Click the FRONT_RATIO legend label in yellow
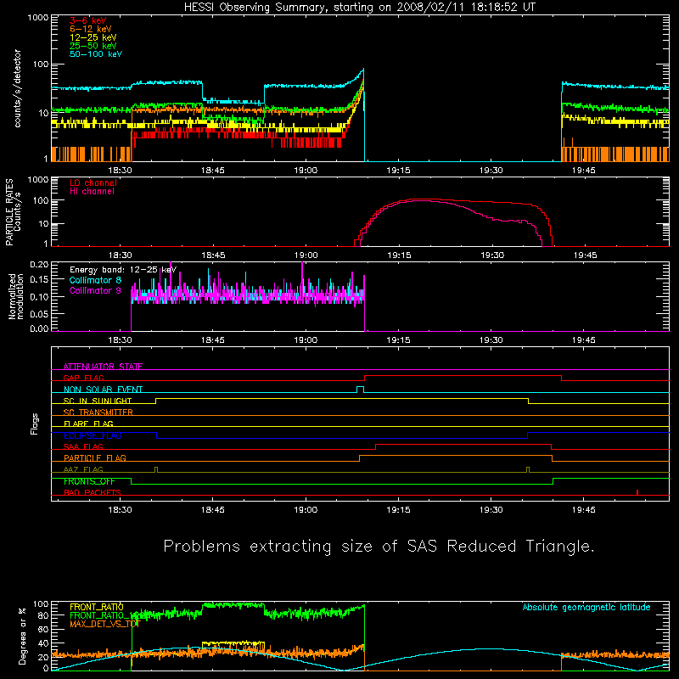This screenshot has width=679, height=679. (x=96, y=607)
